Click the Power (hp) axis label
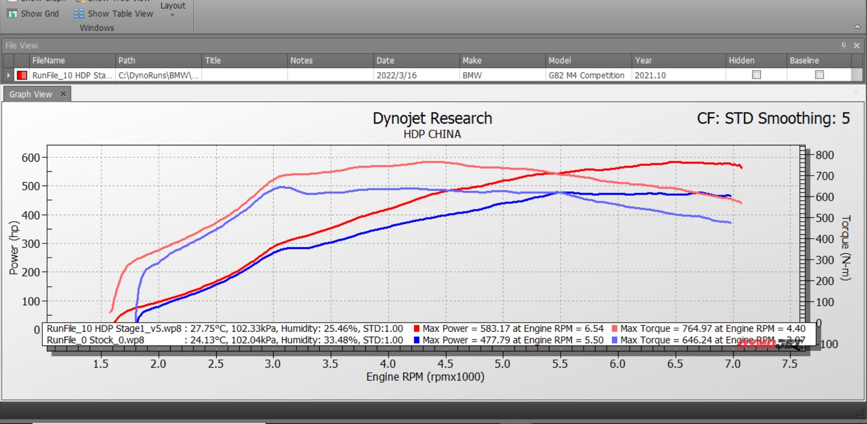 [14, 248]
